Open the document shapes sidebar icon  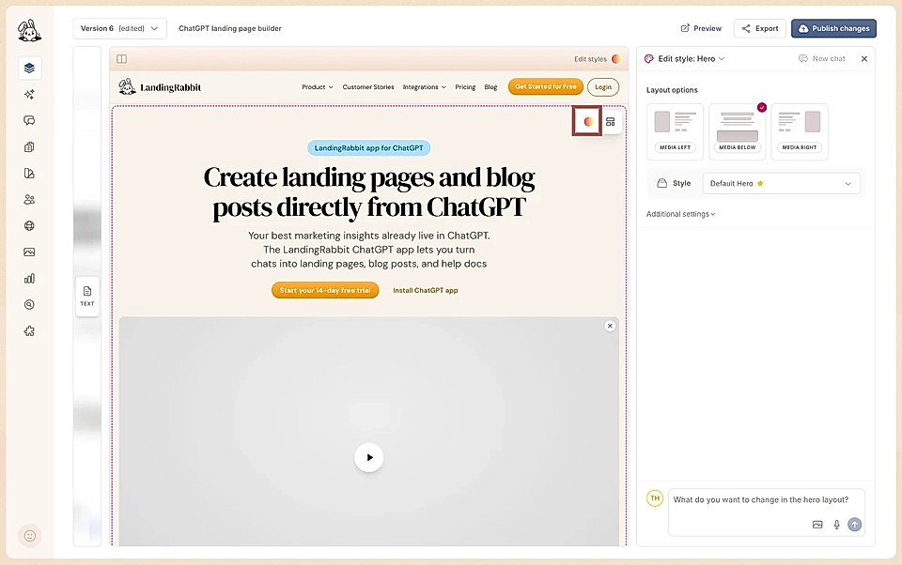coord(29,173)
